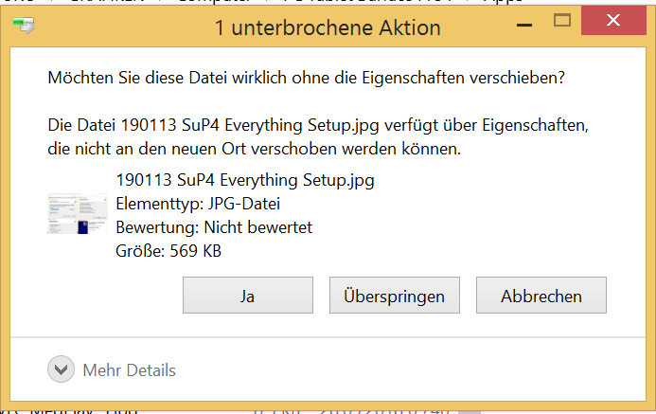Click the 'Möchten Sie diese Datei' question text

click(307, 78)
